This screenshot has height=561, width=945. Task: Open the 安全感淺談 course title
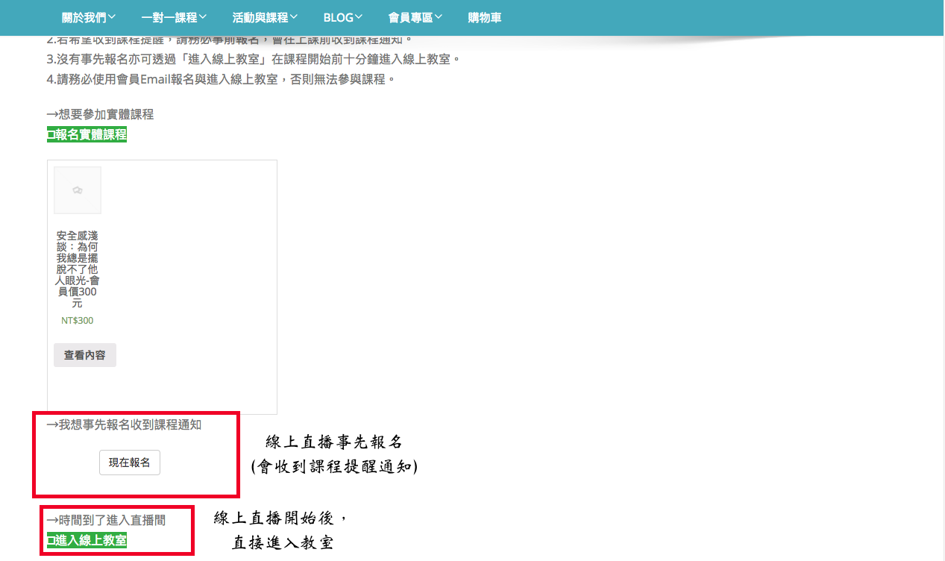(x=78, y=269)
